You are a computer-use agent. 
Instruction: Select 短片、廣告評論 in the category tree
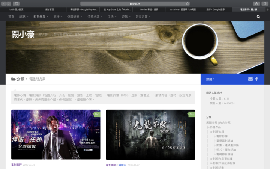tap(226, 150)
